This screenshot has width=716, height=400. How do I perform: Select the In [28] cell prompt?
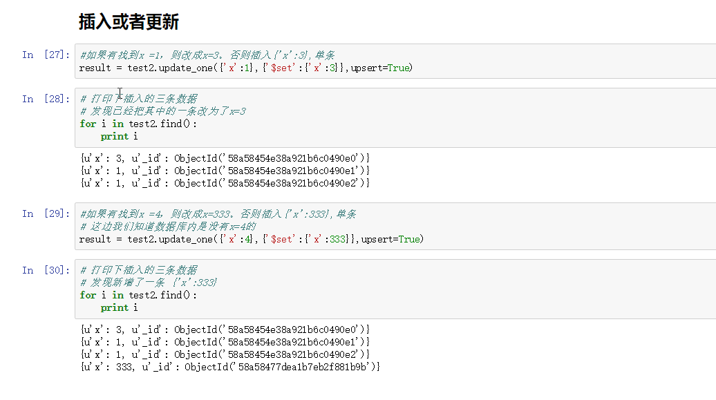(46, 99)
